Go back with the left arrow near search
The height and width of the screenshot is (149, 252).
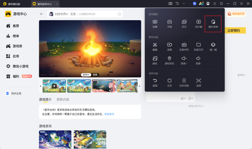click(x=42, y=14)
